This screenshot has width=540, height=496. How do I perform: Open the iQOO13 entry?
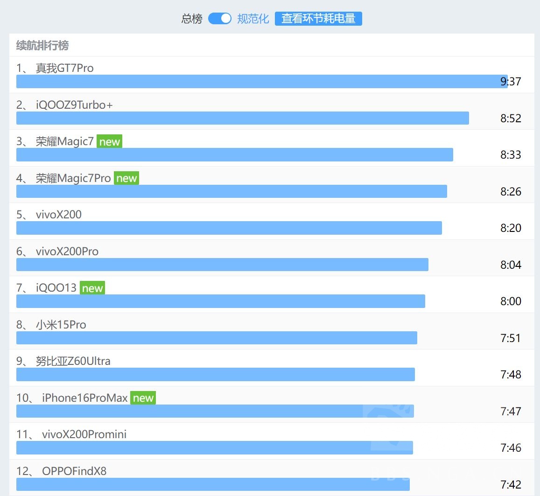pos(56,288)
